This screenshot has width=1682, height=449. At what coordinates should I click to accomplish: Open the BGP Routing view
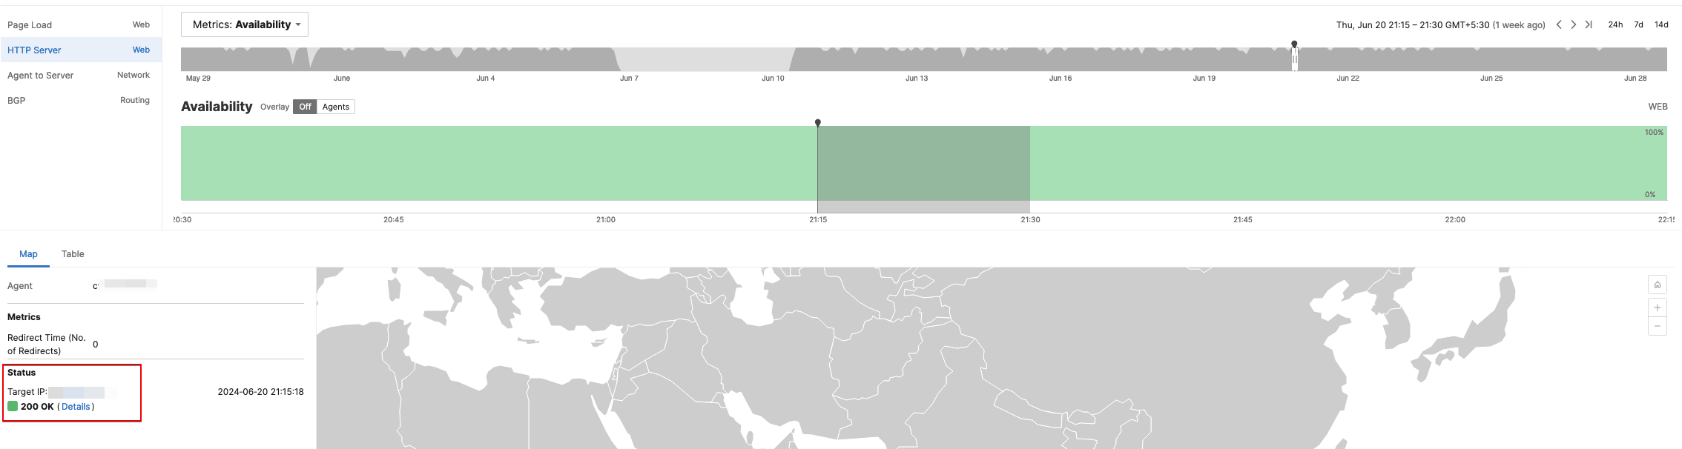[x=16, y=99]
